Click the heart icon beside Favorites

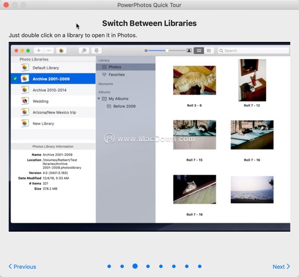coord(104,75)
